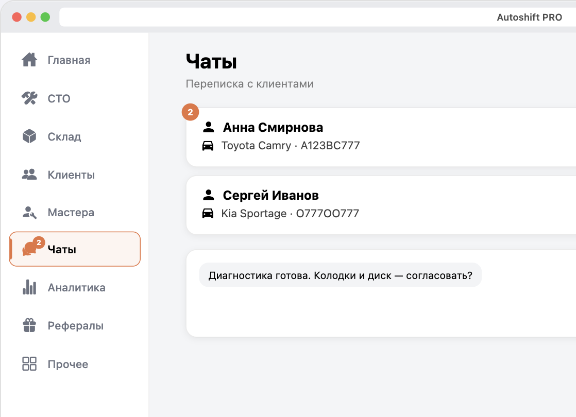The width and height of the screenshot is (576, 417).
Task: Click the Переписка с клиентами subtitle
Action: (x=250, y=84)
